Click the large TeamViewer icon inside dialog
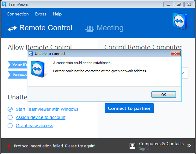 coord(38,69)
